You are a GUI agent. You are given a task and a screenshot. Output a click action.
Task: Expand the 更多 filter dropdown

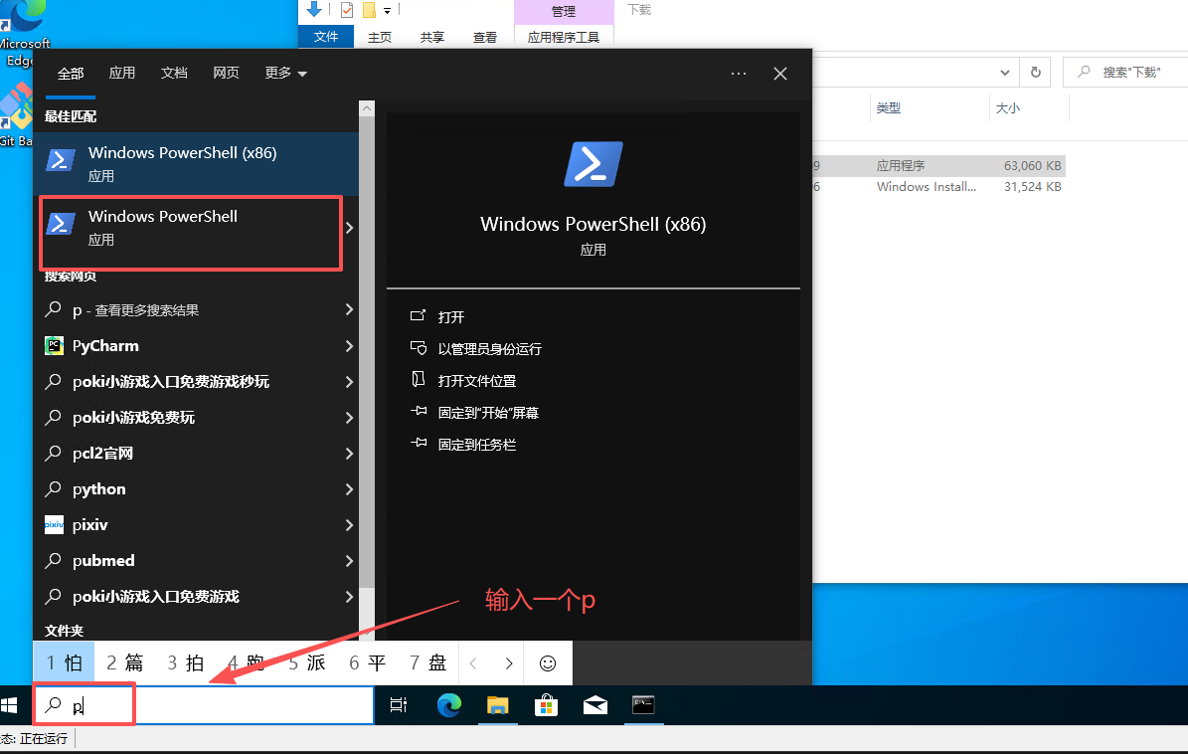coord(285,74)
